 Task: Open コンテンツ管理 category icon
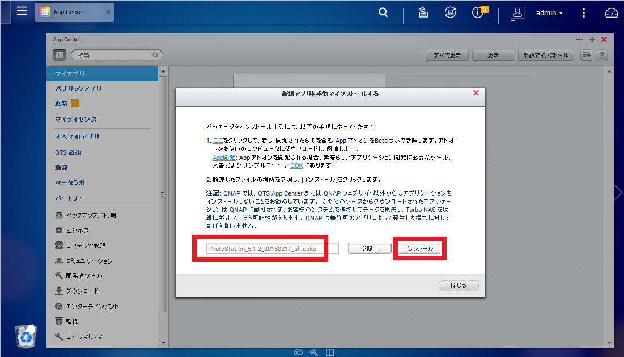[59, 245]
